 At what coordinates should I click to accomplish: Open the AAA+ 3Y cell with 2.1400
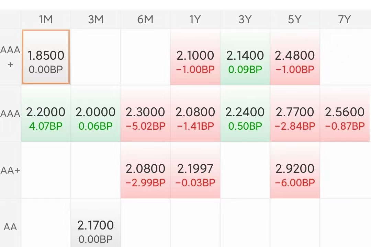(245, 57)
